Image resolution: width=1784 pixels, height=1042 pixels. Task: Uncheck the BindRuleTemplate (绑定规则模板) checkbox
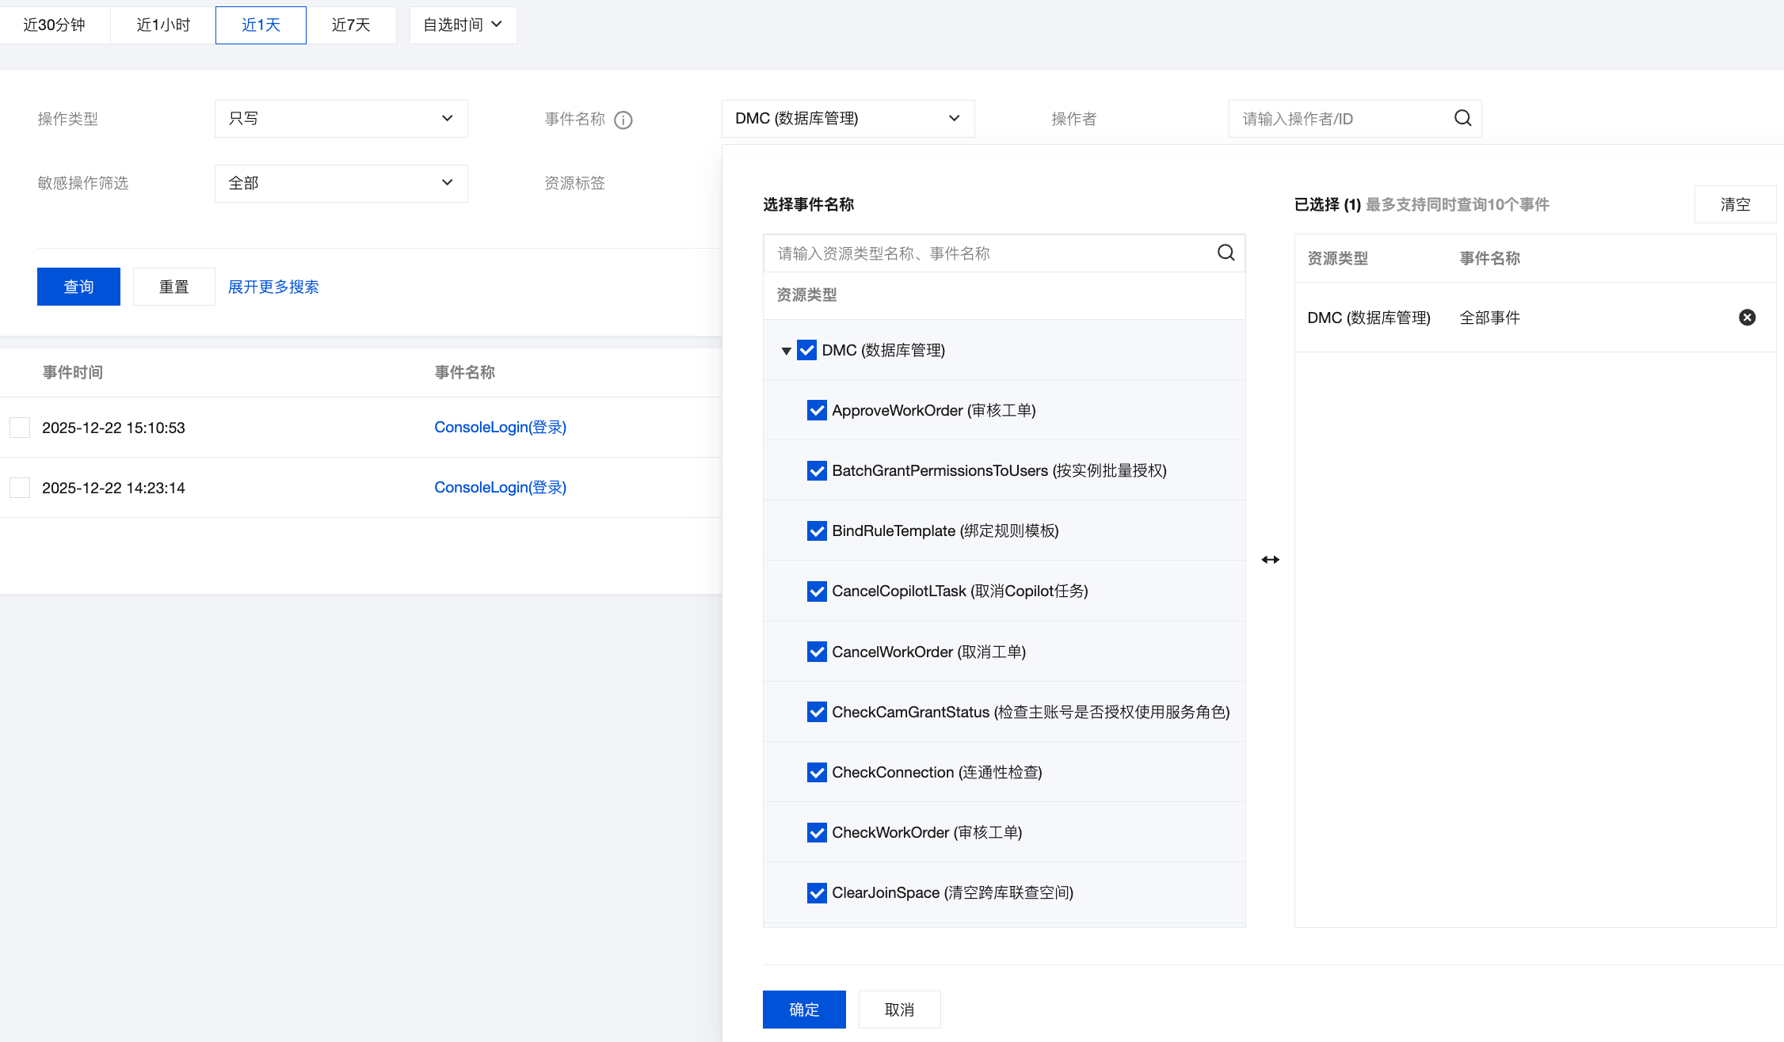[817, 531]
